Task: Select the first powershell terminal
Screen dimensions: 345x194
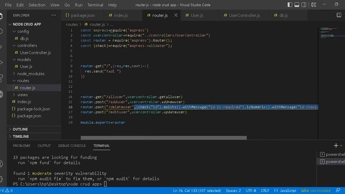Action: pos(332,155)
